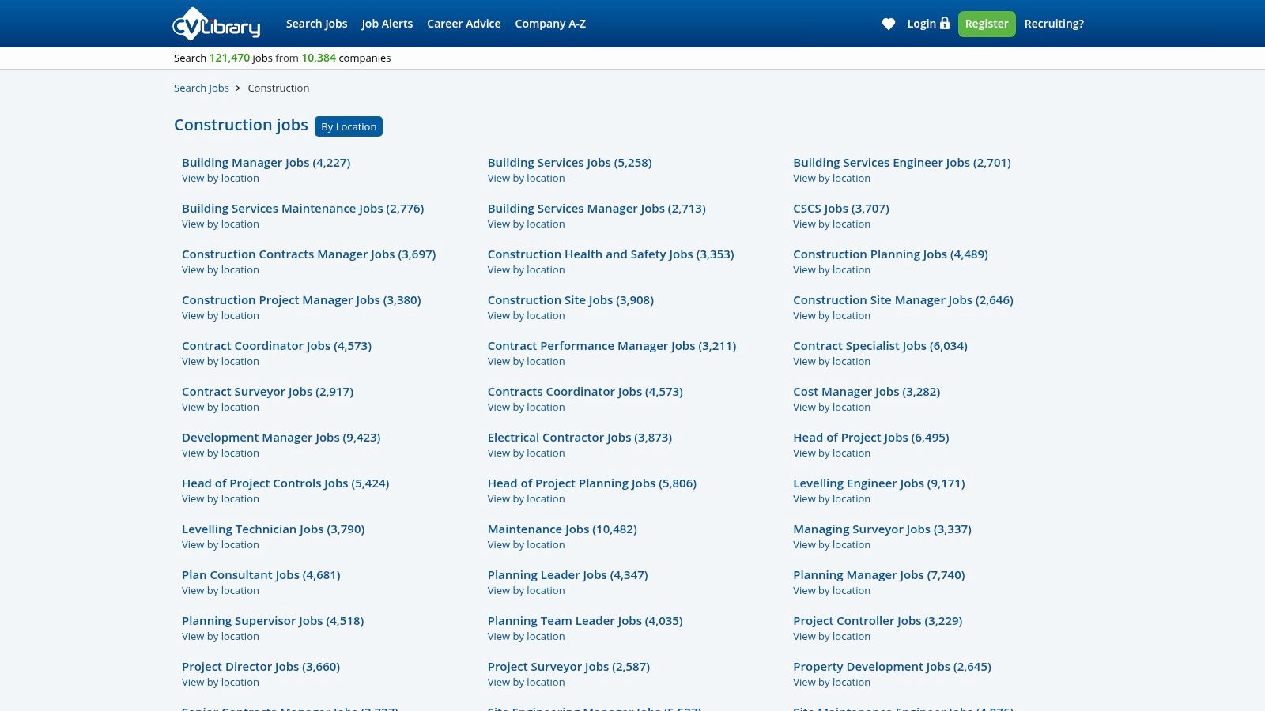Image resolution: width=1265 pixels, height=711 pixels.
Task: Open the Search Jobs menu item
Action: [x=316, y=24]
